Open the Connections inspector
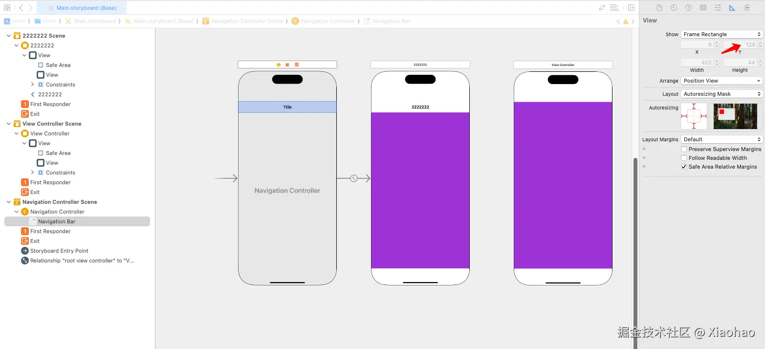Viewport: 765px width, 349px height. tap(747, 8)
